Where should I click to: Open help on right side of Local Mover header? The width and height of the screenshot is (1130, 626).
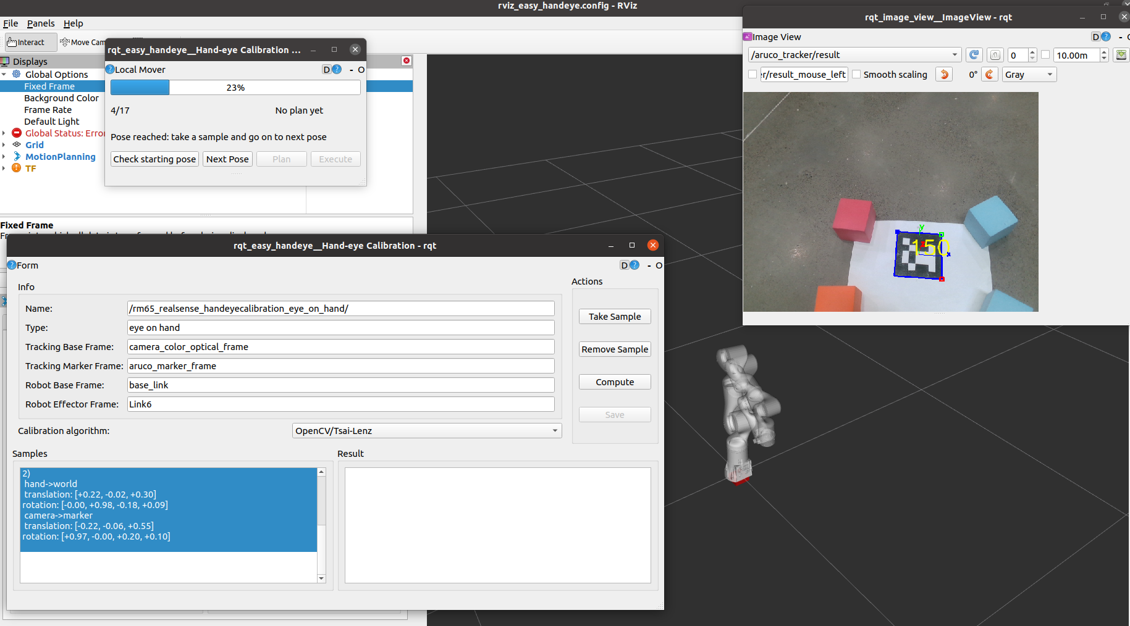pyautogui.click(x=337, y=70)
